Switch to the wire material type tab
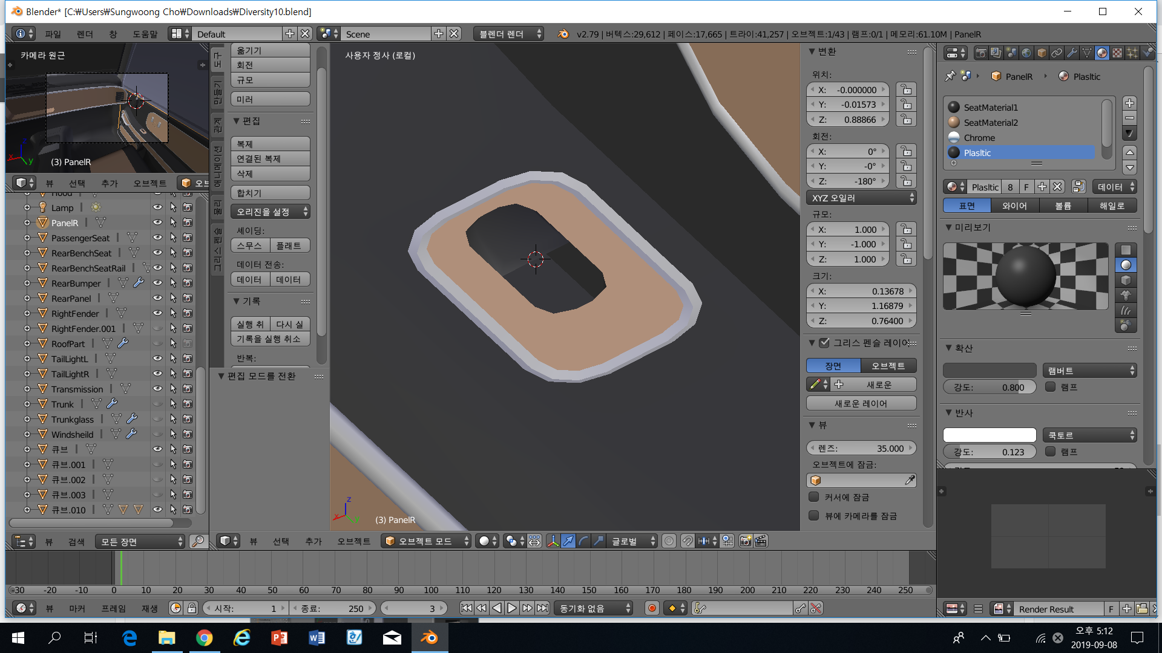Screen dimensions: 1162x653 click(x=1015, y=206)
